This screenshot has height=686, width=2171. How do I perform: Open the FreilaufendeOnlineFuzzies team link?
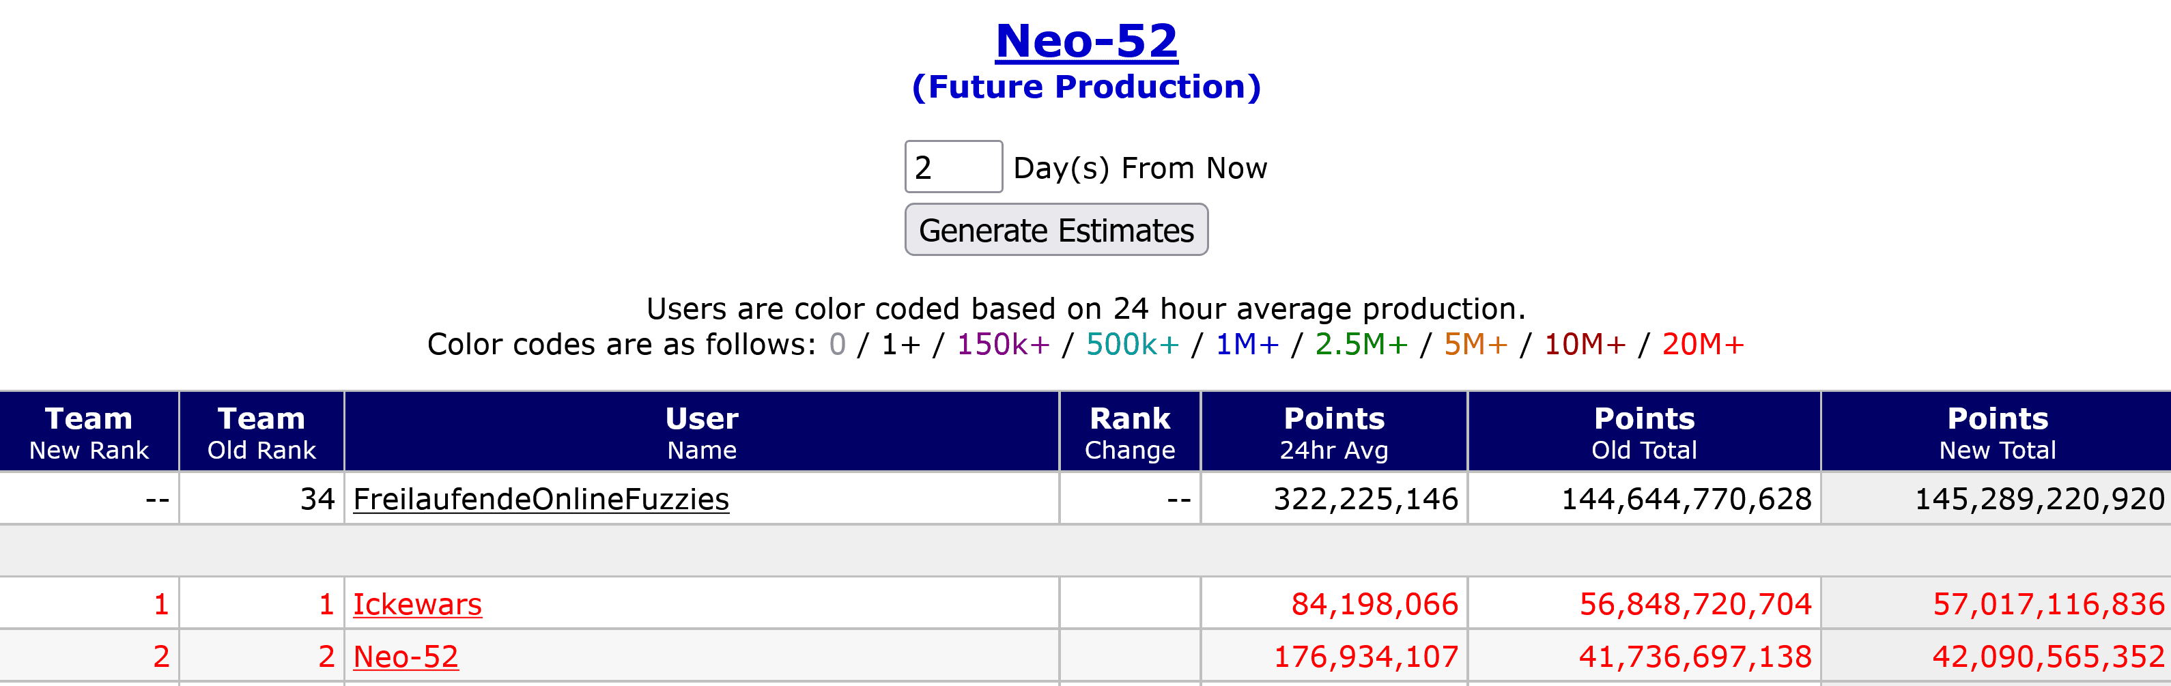(540, 499)
